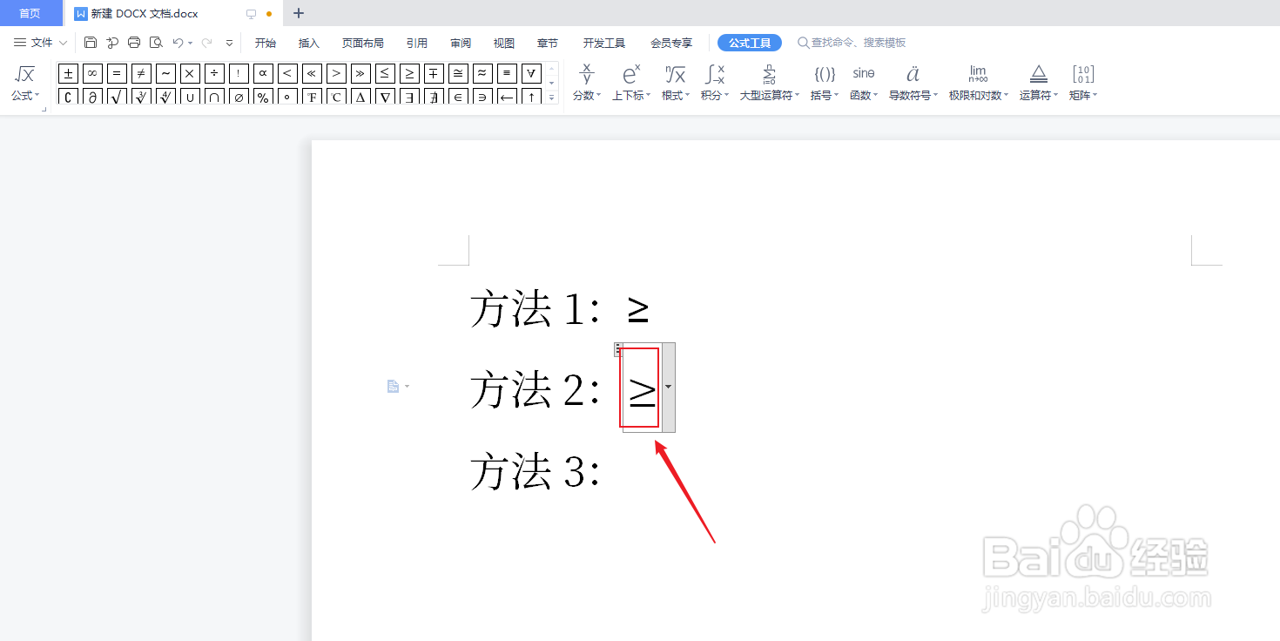Insert the multiplication (×) symbol
This screenshot has width=1280, height=641.
click(x=189, y=73)
